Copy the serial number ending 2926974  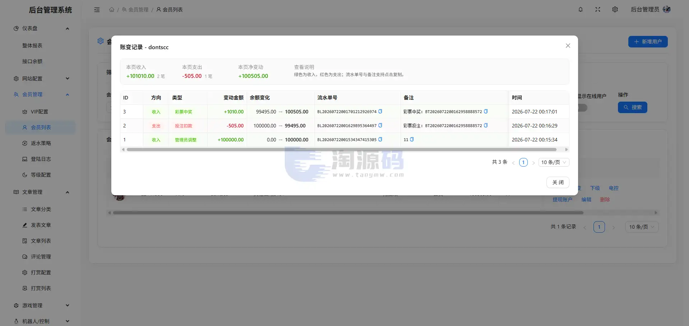tap(380, 111)
